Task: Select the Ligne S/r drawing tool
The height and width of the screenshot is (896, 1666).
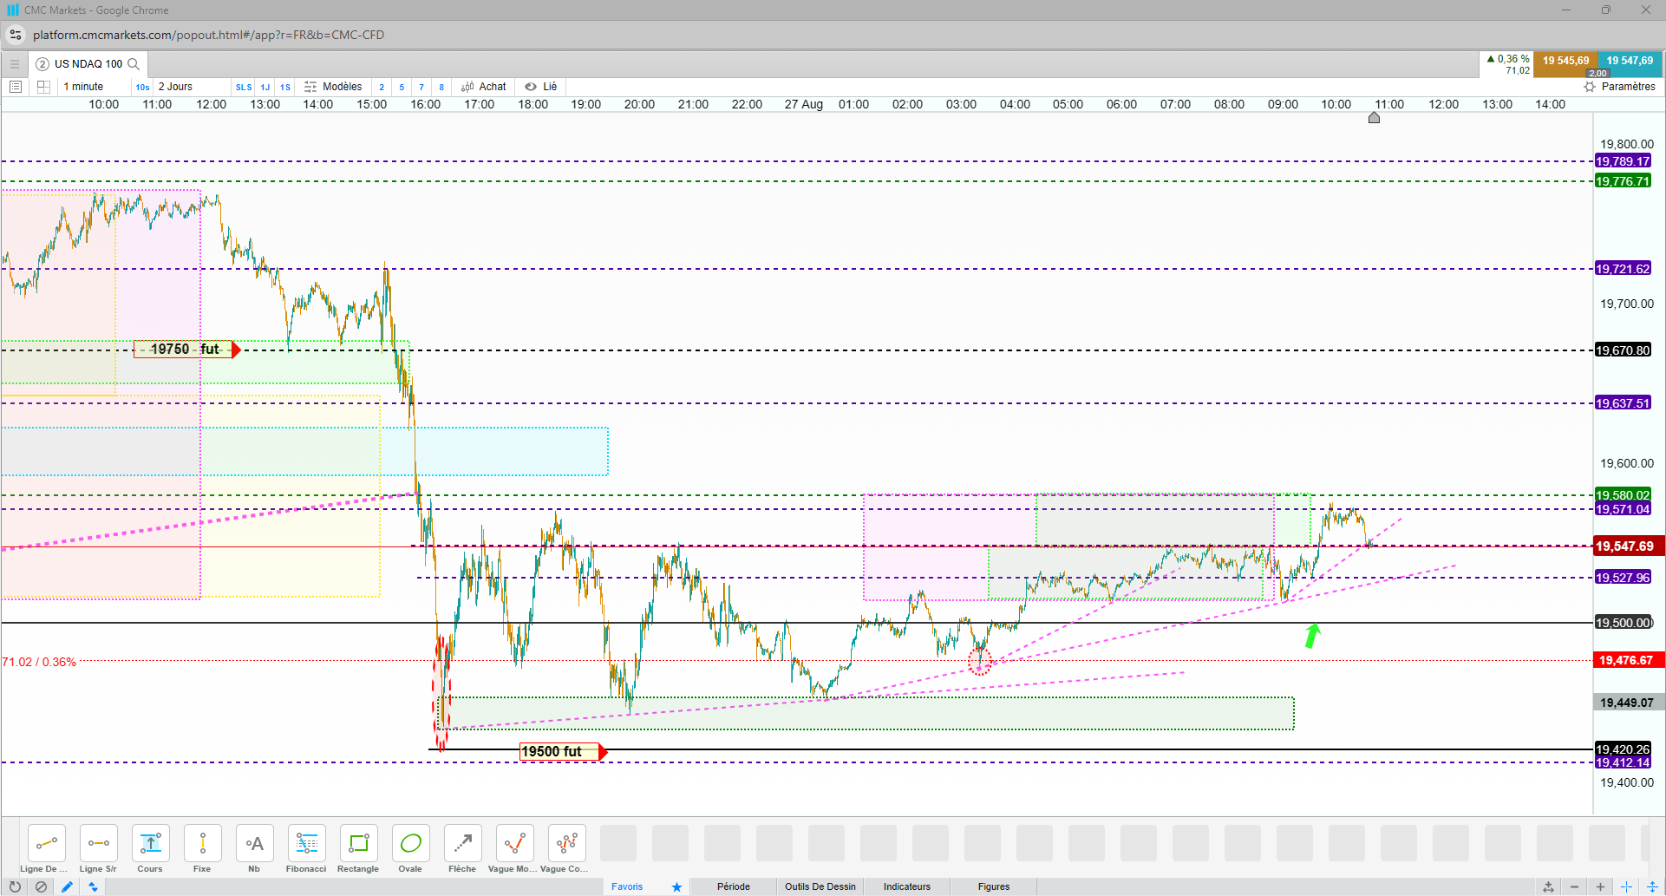Action: tap(98, 843)
